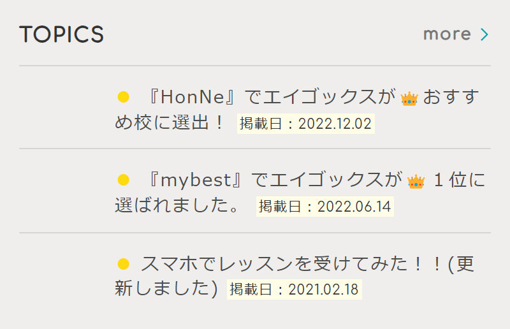Open the 『mybest』 topic title
The height and width of the screenshot is (329, 510).
[196, 180]
